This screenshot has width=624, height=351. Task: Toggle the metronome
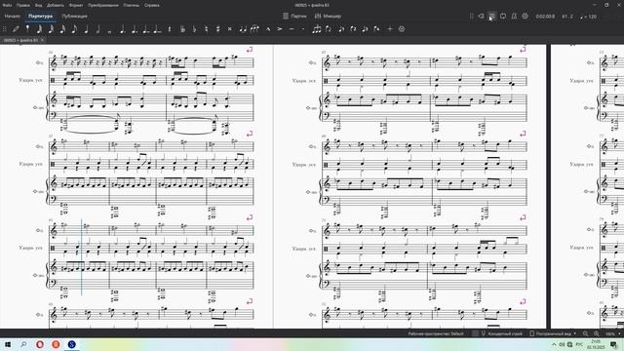click(x=514, y=17)
